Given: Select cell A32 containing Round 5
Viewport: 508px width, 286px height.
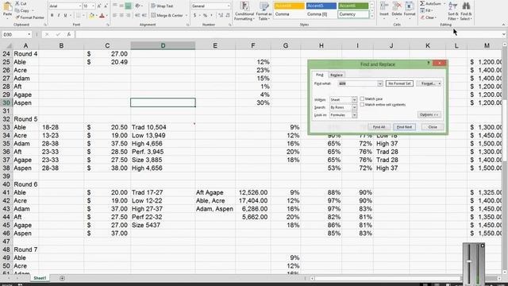Looking at the screenshot, I should coord(25,119).
